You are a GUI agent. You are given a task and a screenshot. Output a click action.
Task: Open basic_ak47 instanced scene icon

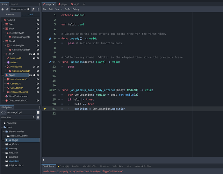coord(34,58)
